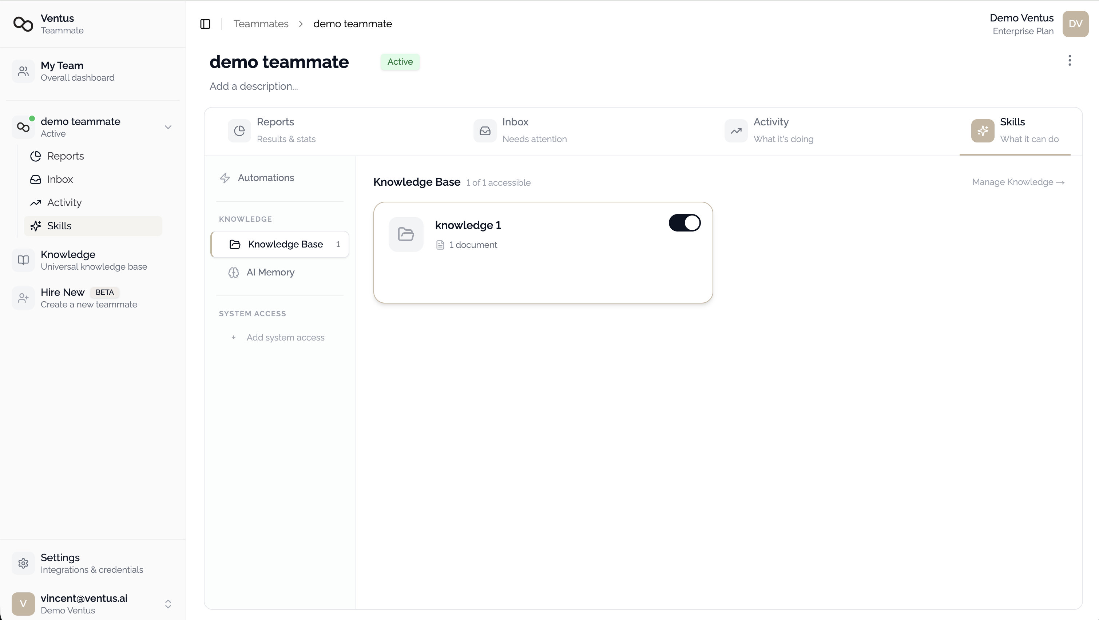Select the Reports pie chart icon
1099x620 pixels.
tap(36, 156)
